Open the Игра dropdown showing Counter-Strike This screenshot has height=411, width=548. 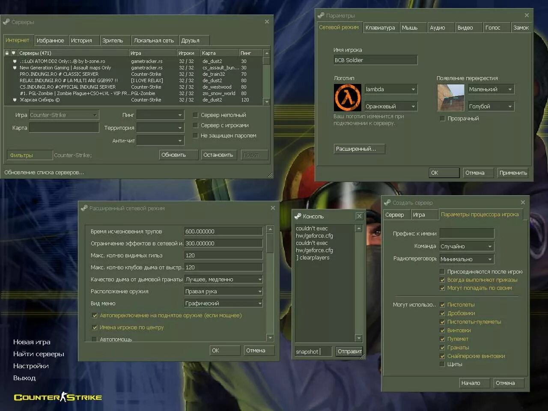coord(64,115)
